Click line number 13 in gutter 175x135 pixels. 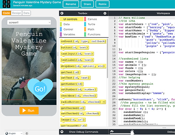tap(114, 56)
